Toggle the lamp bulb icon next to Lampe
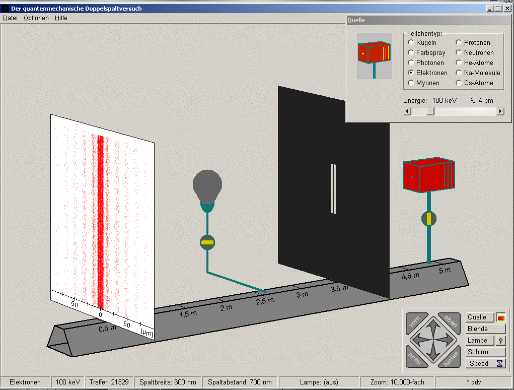The height and width of the screenshot is (390, 514). tap(500, 341)
